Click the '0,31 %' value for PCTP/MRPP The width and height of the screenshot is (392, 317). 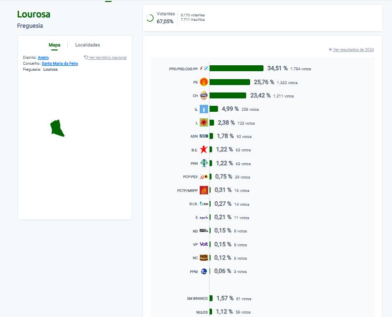[223, 190]
